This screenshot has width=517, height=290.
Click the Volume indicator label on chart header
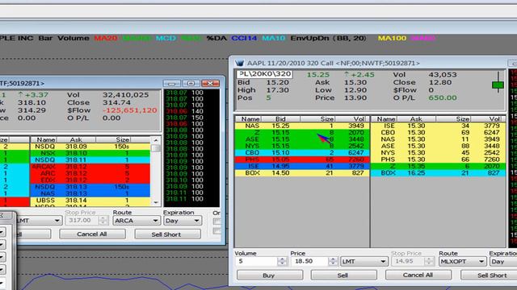click(x=74, y=38)
